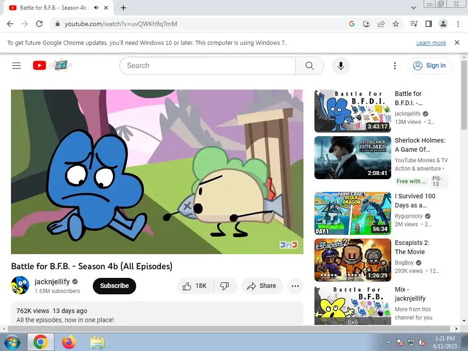Open more actions ellipsis under video
Screen dimensions: 468x351
point(295,286)
